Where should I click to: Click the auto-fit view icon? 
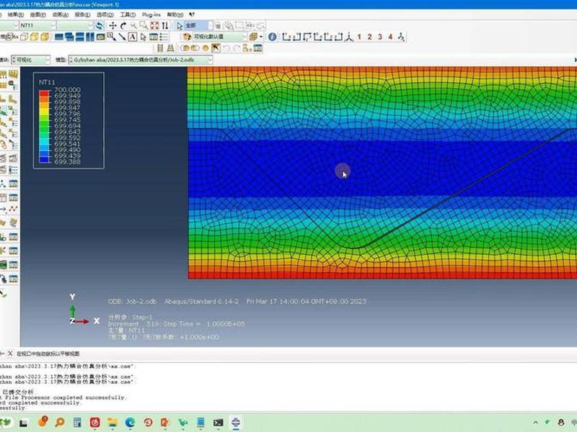click(x=154, y=25)
